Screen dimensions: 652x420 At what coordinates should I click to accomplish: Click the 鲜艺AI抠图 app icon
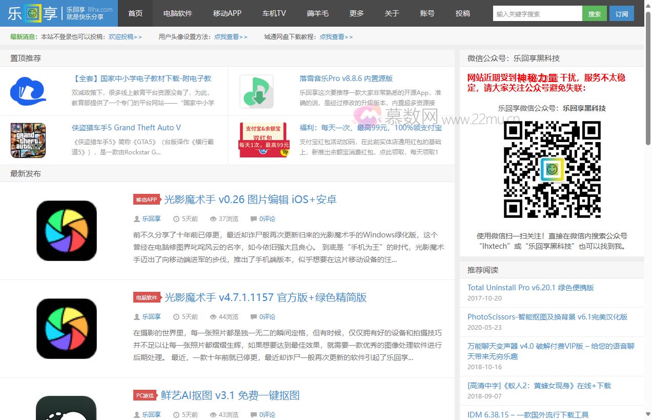tap(67, 408)
